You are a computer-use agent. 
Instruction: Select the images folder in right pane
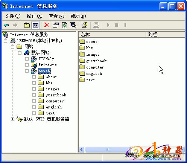pyautogui.click(x=90, y=54)
